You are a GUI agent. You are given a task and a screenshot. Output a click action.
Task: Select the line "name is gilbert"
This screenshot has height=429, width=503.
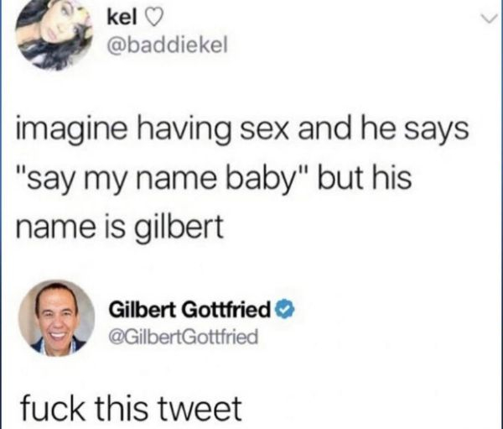tap(120, 228)
